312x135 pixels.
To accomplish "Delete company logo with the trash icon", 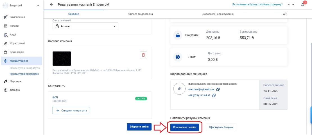I will coord(143,55).
